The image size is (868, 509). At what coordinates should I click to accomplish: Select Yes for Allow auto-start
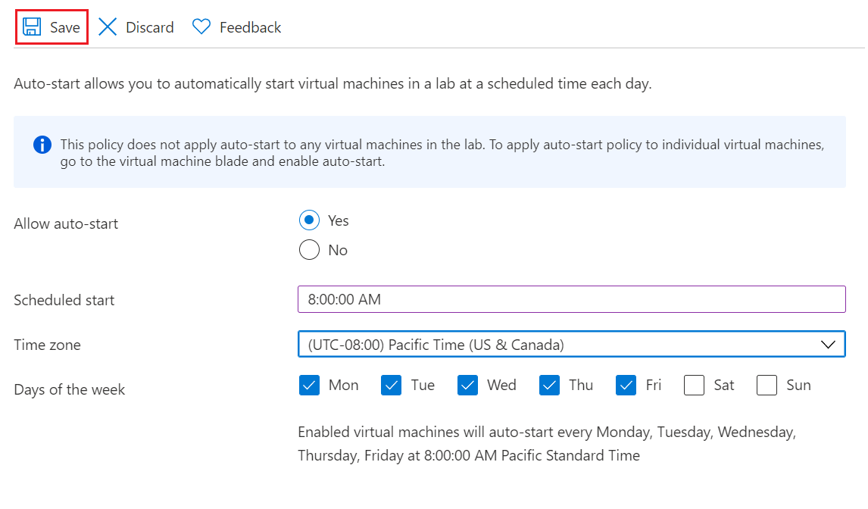[309, 220]
